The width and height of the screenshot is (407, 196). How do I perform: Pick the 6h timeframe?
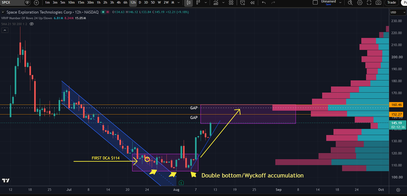125,2
